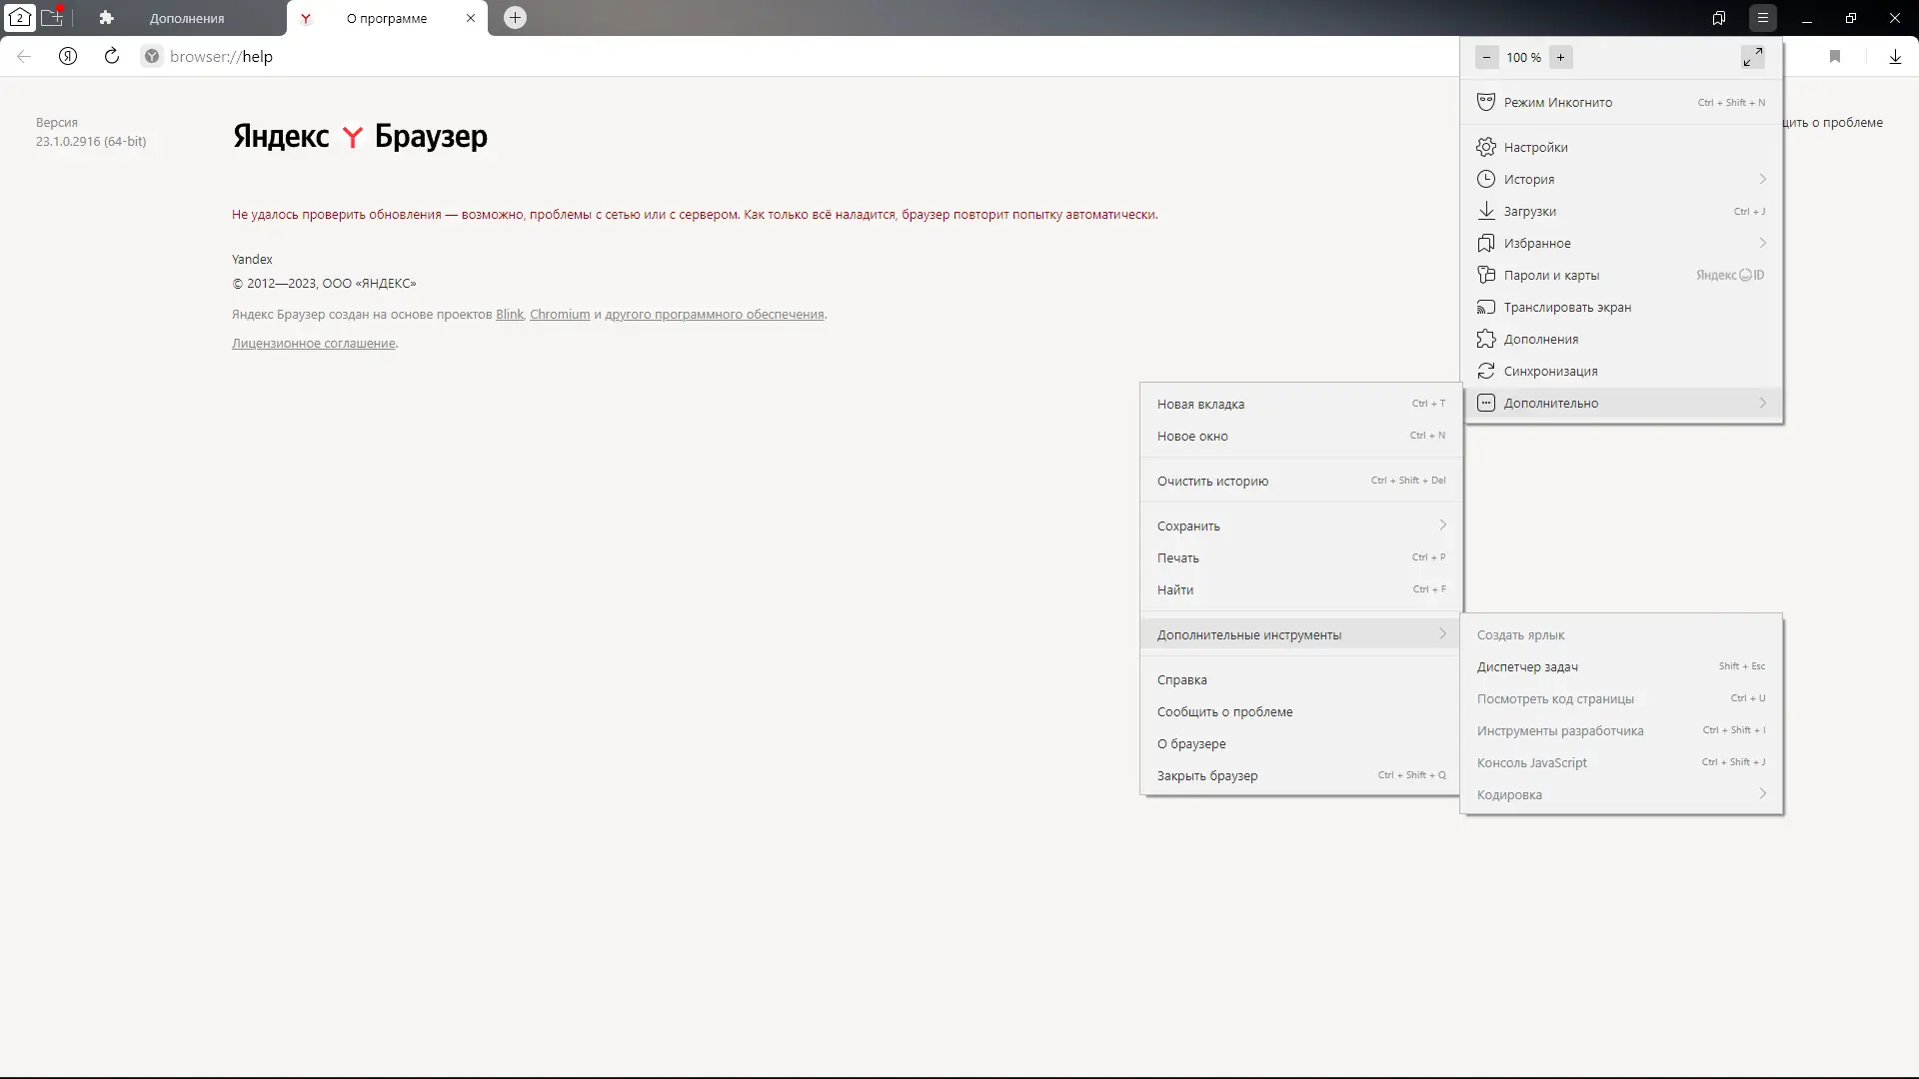
Task: Click the Синхронизация sync icon
Action: pyautogui.click(x=1486, y=371)
